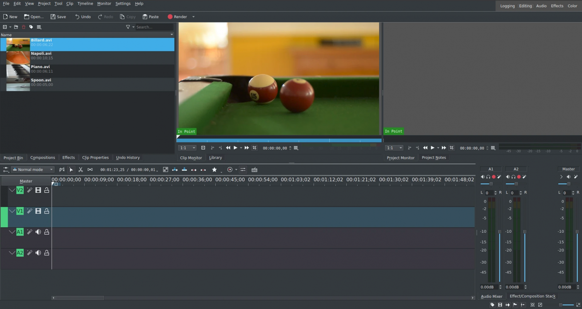Open the Normal mode edit dropdown
The image size is (582, 309).
pyautogui.click(x=33, y=170)
